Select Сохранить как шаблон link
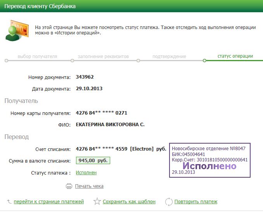263x216 pixels. coord(129,202)
